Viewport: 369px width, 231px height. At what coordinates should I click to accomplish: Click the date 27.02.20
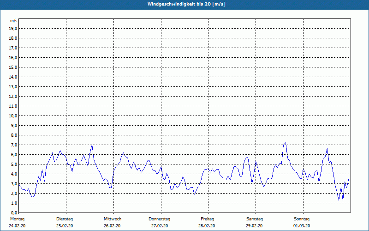click(160, 226)
